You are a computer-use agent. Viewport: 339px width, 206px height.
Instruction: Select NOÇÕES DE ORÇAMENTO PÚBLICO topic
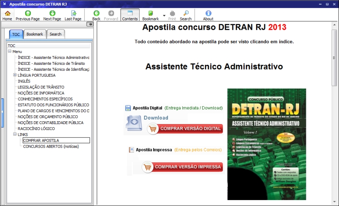[x=48, y=117]
